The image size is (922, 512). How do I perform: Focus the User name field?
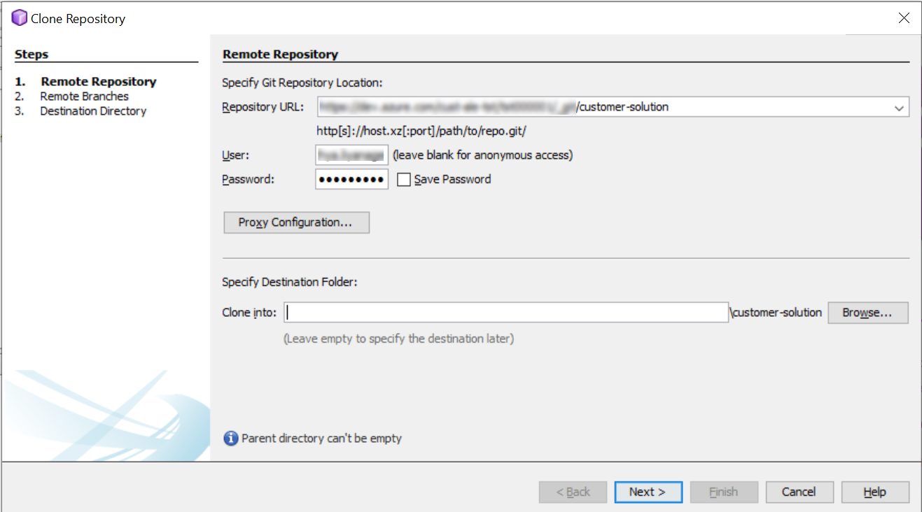pyautogui.click(x=351, y=155)
